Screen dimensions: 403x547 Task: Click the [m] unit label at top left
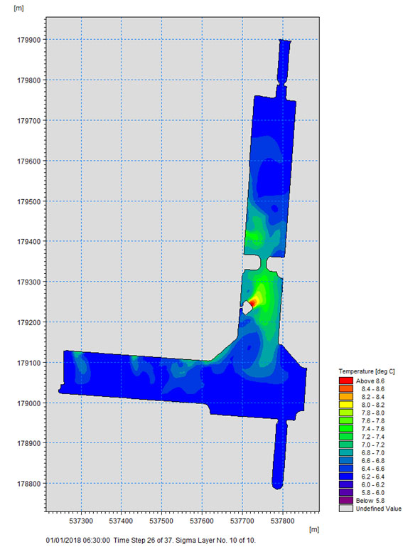[x=18, y=9]
